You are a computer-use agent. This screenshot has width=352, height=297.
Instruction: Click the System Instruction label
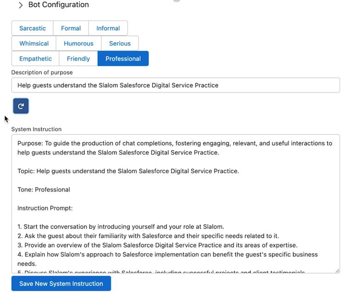[36, 129]
